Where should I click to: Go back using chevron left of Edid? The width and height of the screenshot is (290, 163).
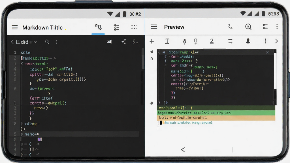[x=12, y=42]
